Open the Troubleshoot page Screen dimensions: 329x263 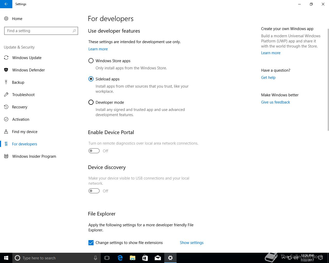click(23, 95)
